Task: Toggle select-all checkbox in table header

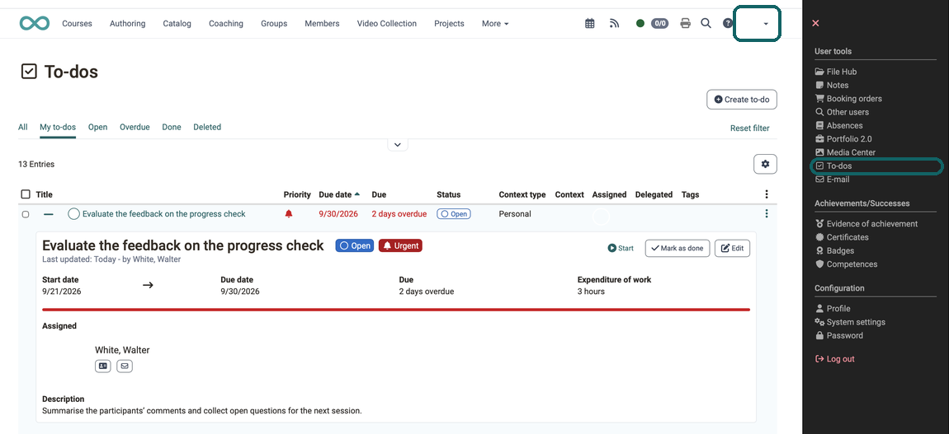Action: pos(26,194)
